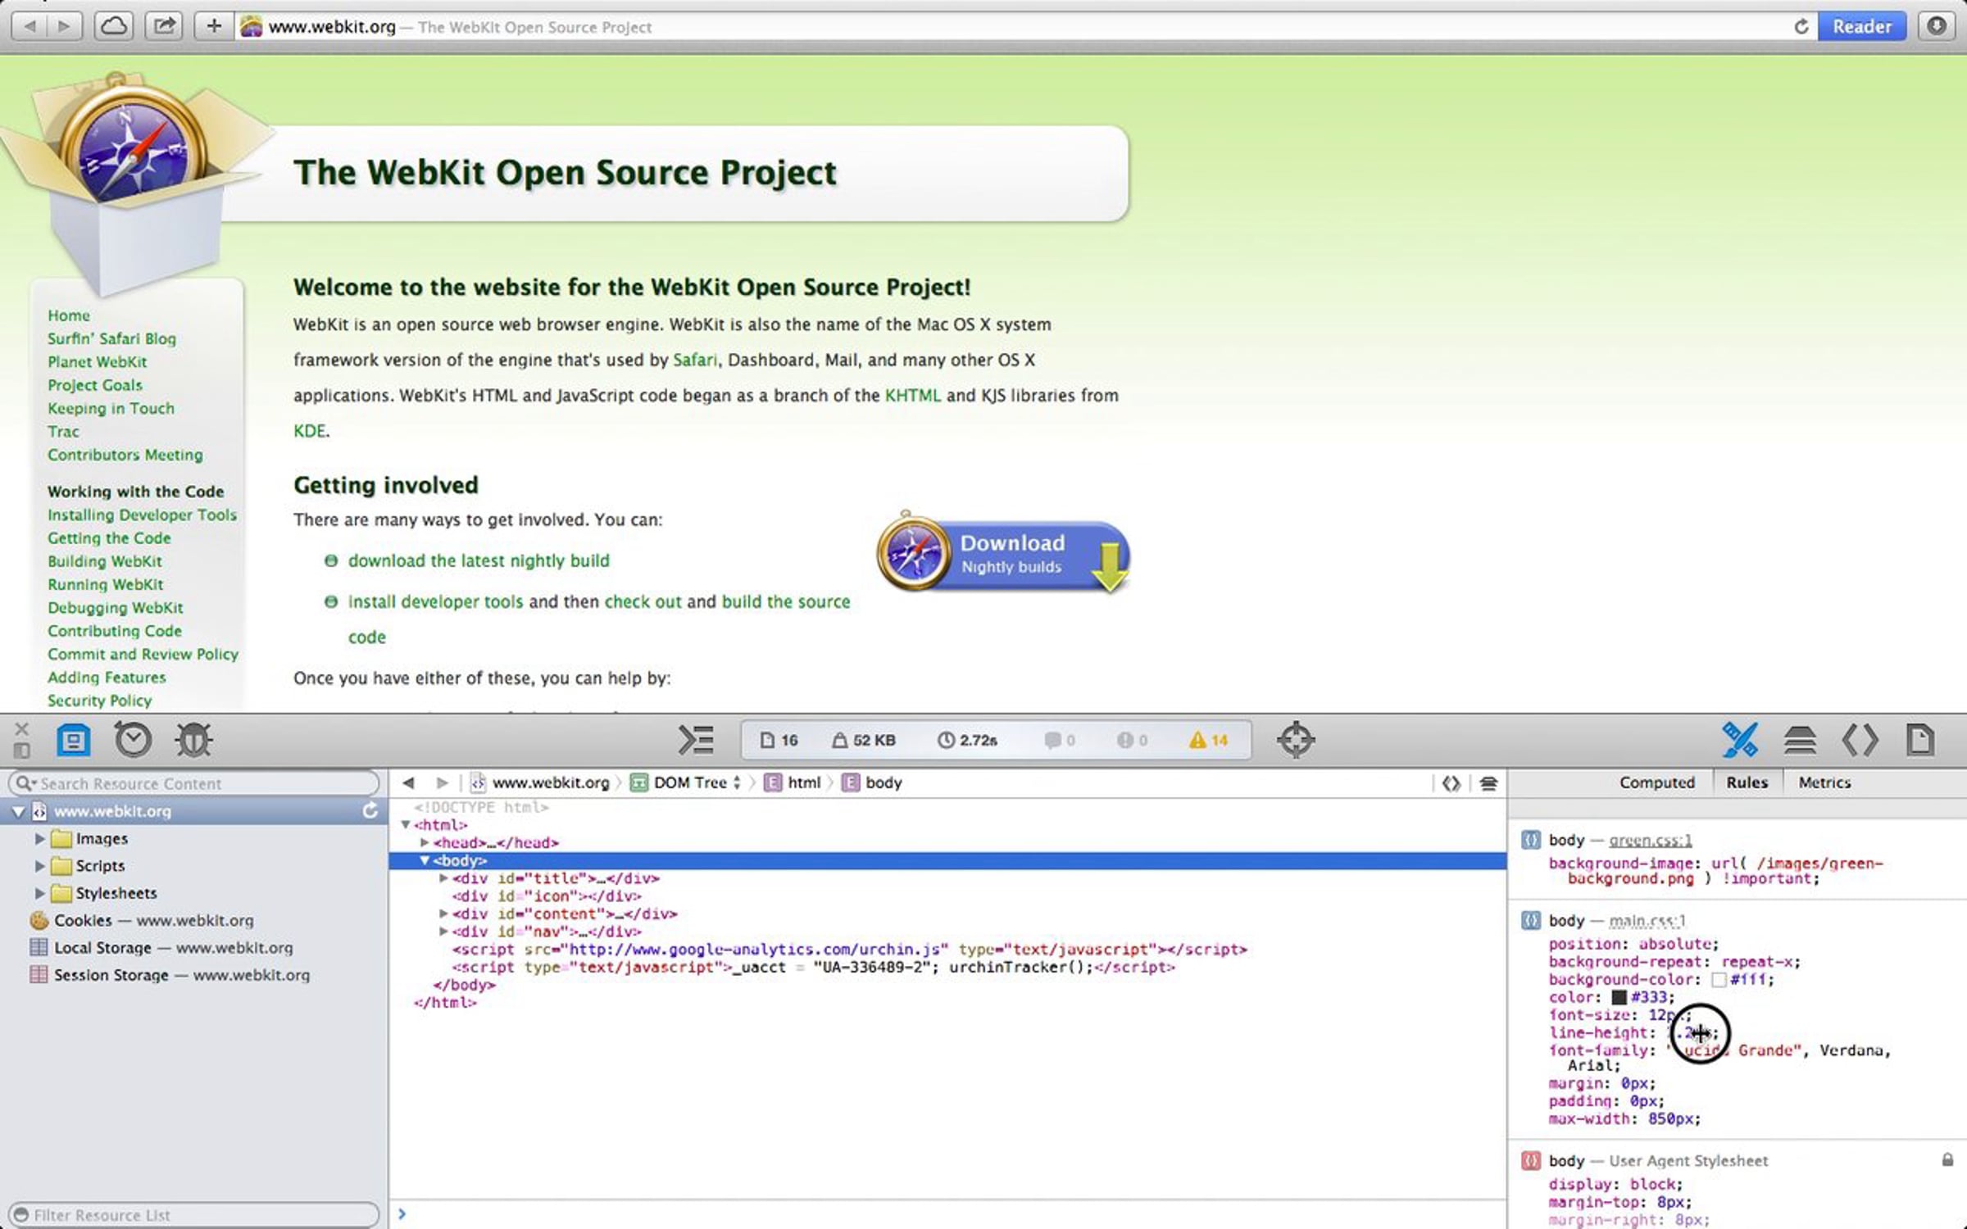Reload the www.webkit.org resource in sidebar

coord(370,810)
